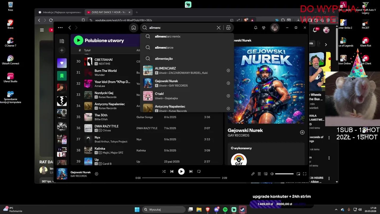Viewport: 380px width, 214px height.
Task: Expand Your Library sidebar icon
Action: 62,41
